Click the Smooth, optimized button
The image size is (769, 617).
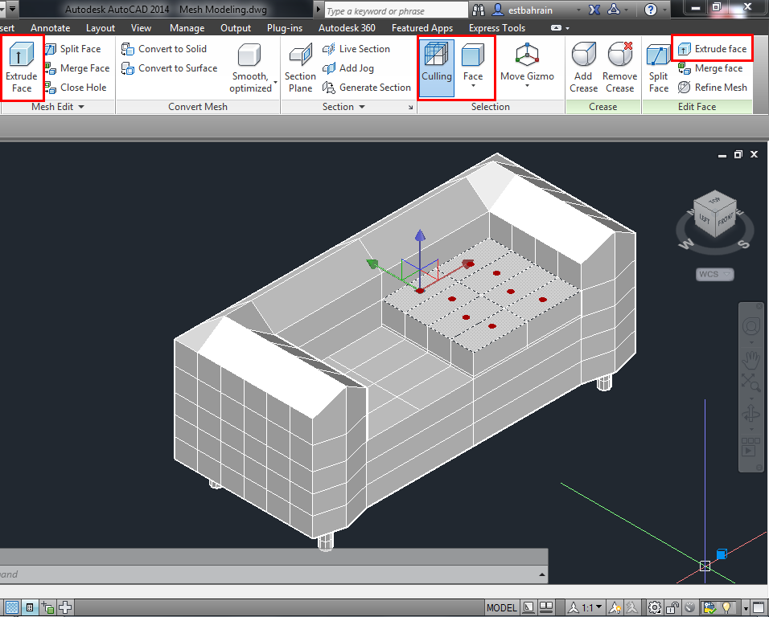[252, 67]
